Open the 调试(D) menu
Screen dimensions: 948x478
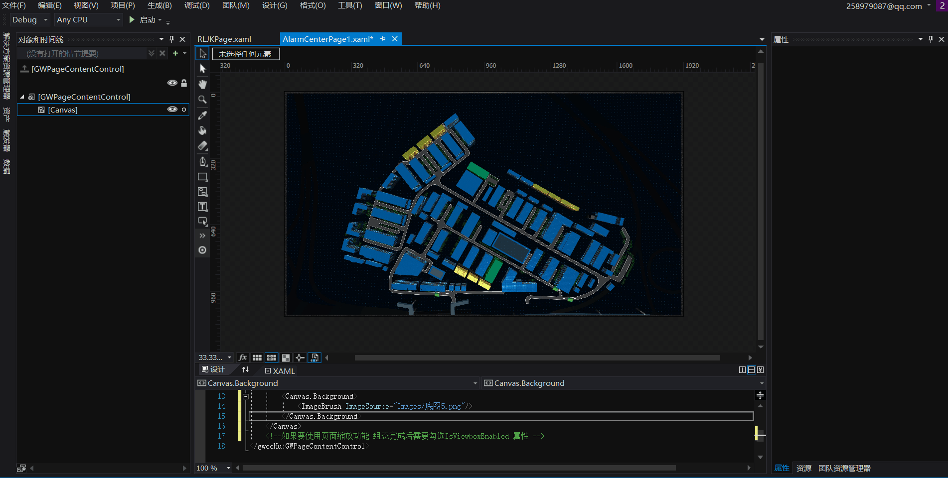point(197,5)
